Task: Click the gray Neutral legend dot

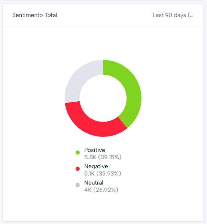Action: pos(77,185)
